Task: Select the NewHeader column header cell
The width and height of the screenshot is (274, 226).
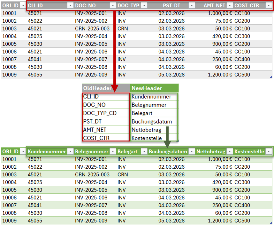Action: coord(154,88)
